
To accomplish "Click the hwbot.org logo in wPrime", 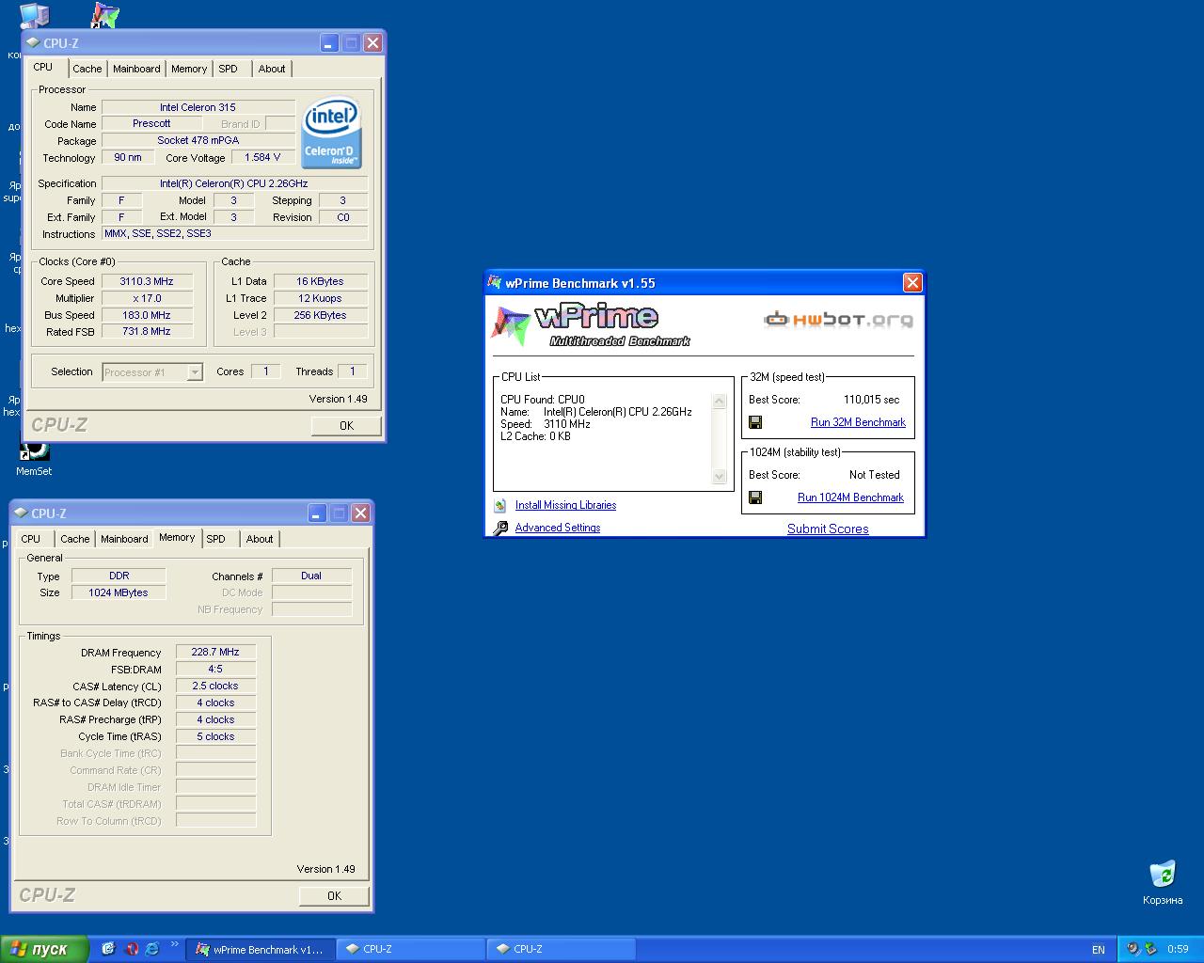I will coord(838,320).
